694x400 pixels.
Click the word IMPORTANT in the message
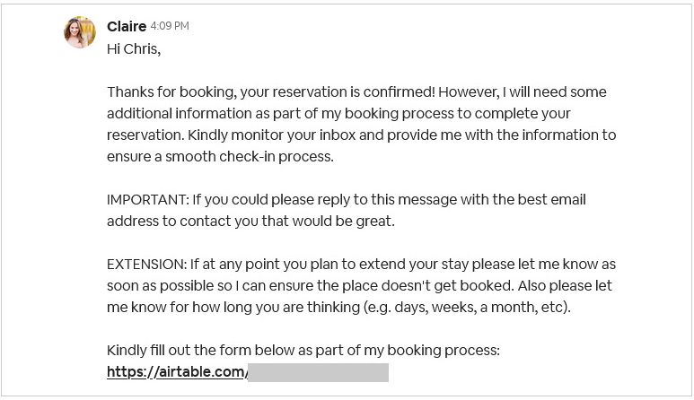pyautogui.click(x=147, y=200)
